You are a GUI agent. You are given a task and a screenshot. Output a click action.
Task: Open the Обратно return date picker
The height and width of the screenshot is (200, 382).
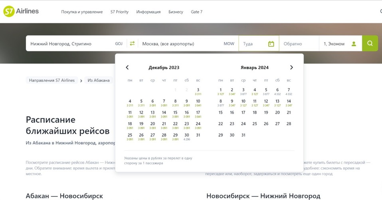pyautogui.click(x=299, y=44)
